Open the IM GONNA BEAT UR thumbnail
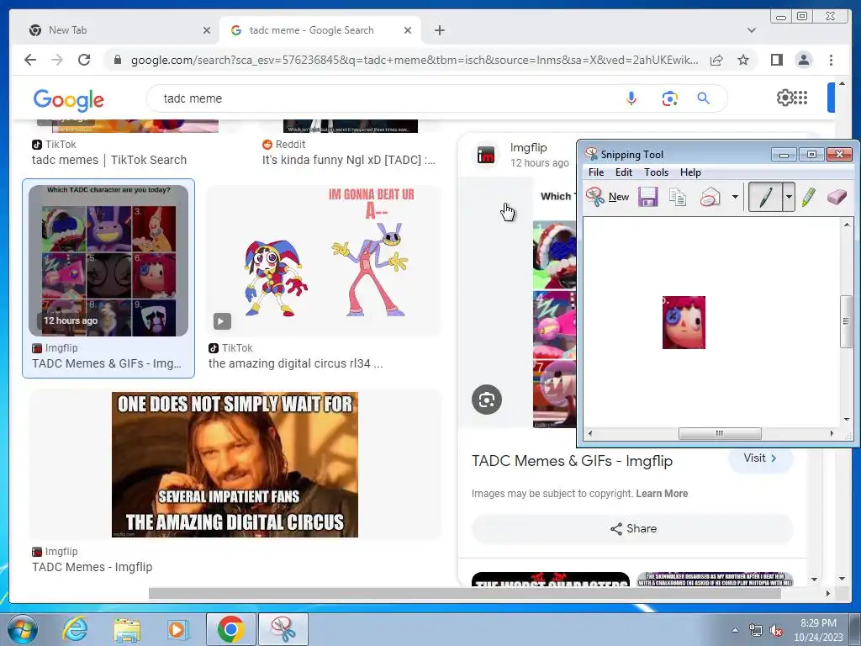Screen dimensions: 861x646 (324, 261)
